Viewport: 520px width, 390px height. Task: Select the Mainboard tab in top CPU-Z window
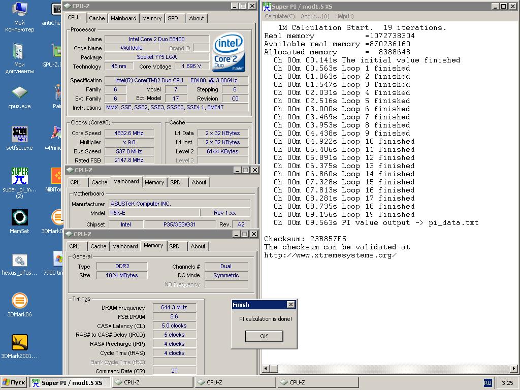coord(123,19)
